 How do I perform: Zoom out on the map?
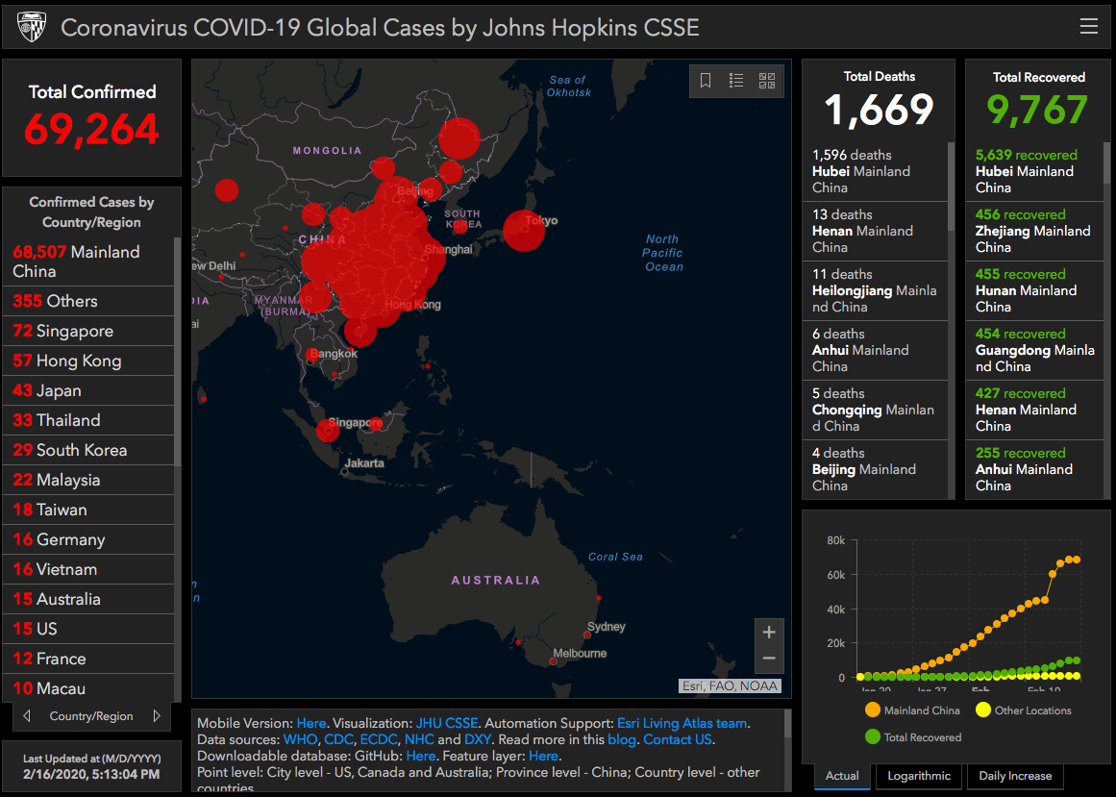[769, 659]
